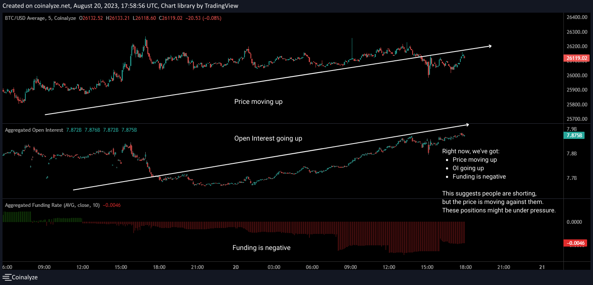Click the Coinalyze logo in the bottom bar
The image size is (593, 285).
(x=24, y=277)
